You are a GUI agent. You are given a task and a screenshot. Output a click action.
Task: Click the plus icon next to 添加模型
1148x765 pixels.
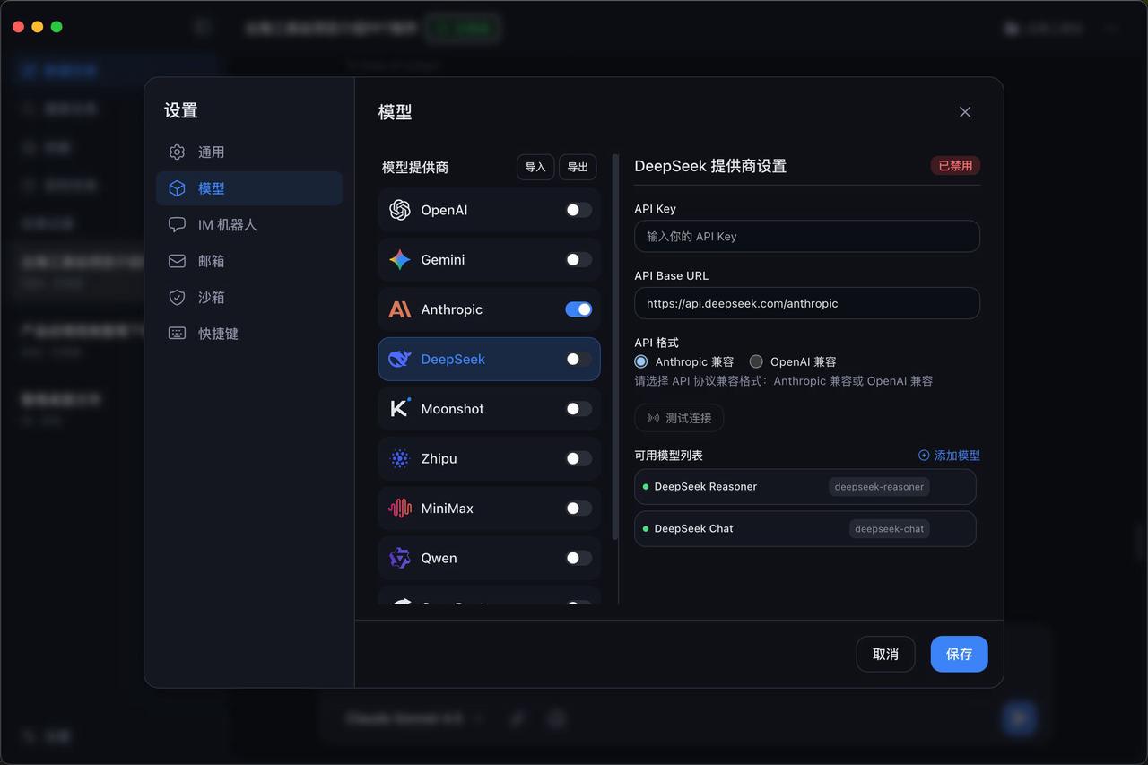tap(924, 456)
